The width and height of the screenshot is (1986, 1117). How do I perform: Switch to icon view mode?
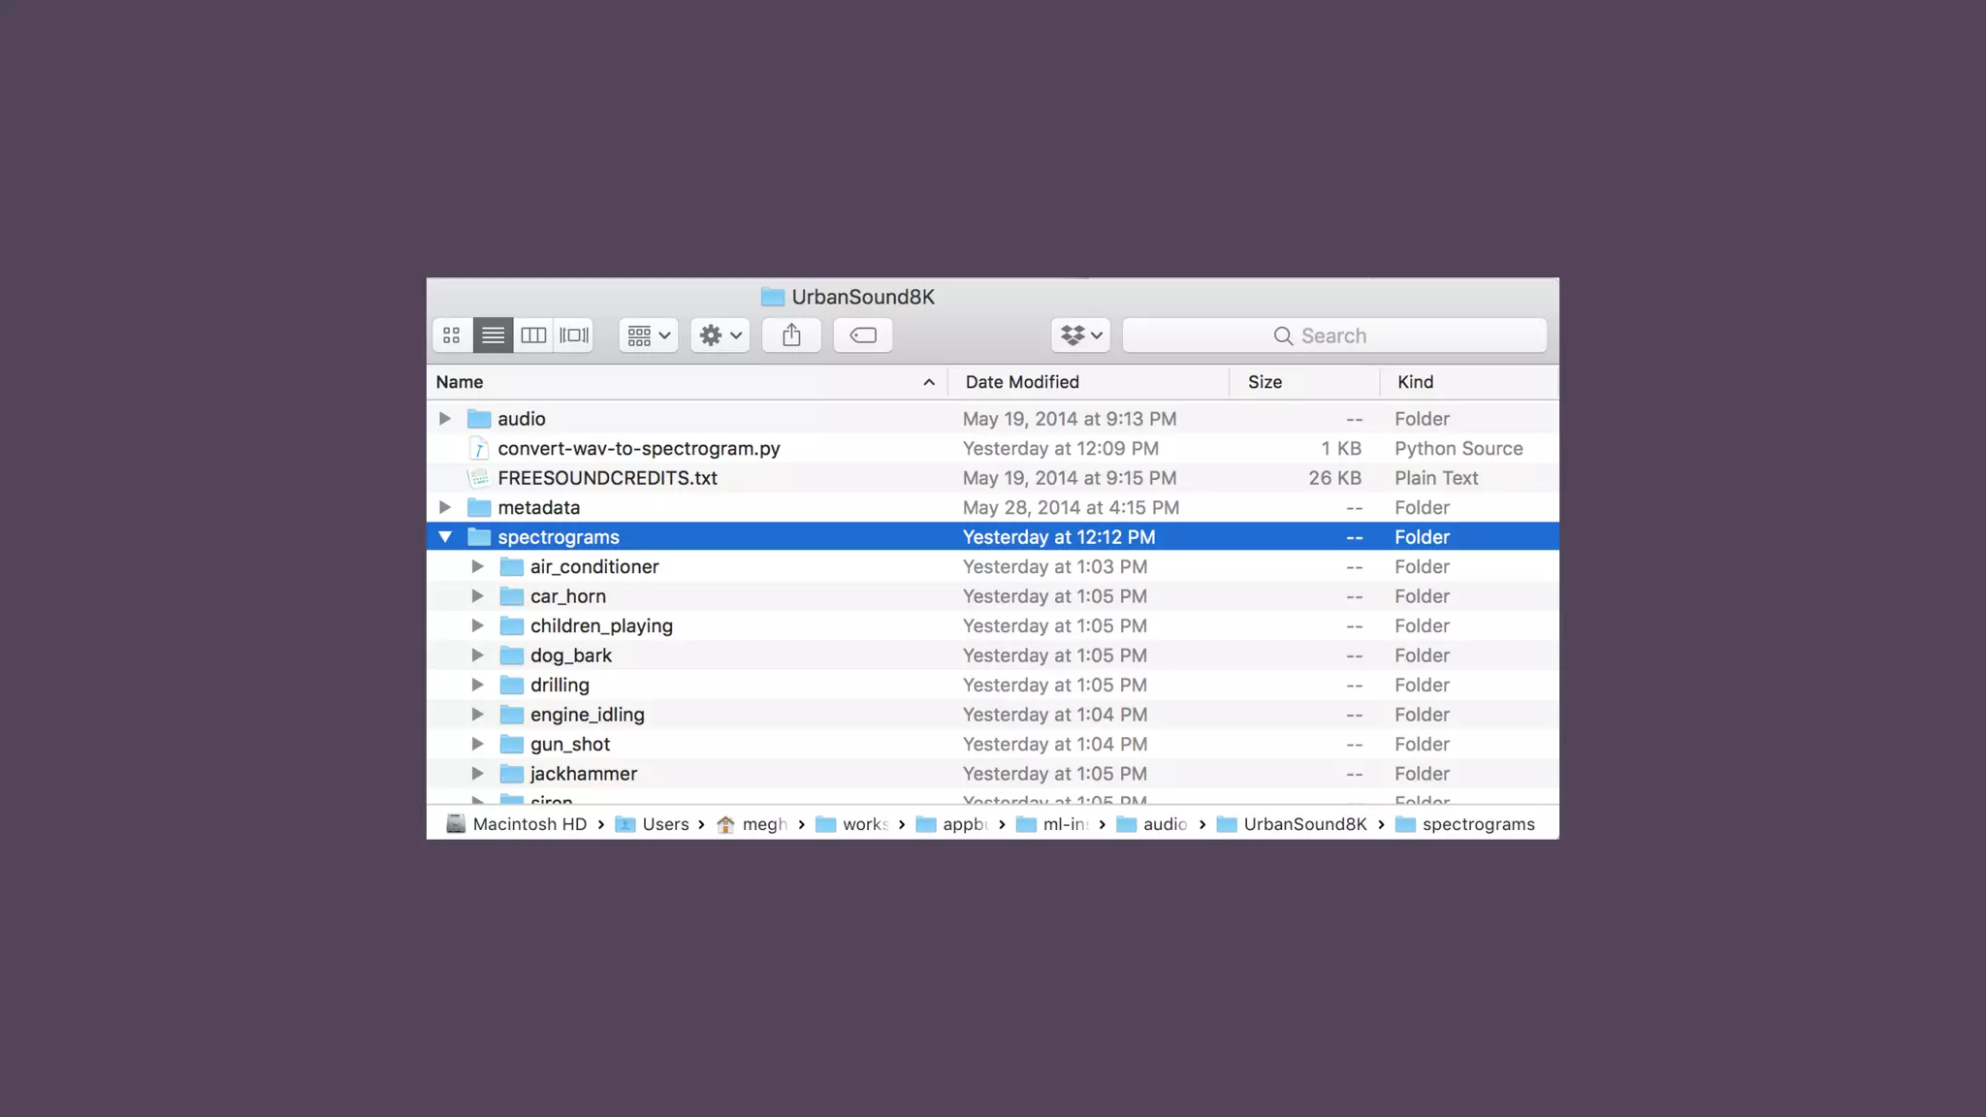coord(452,335)
